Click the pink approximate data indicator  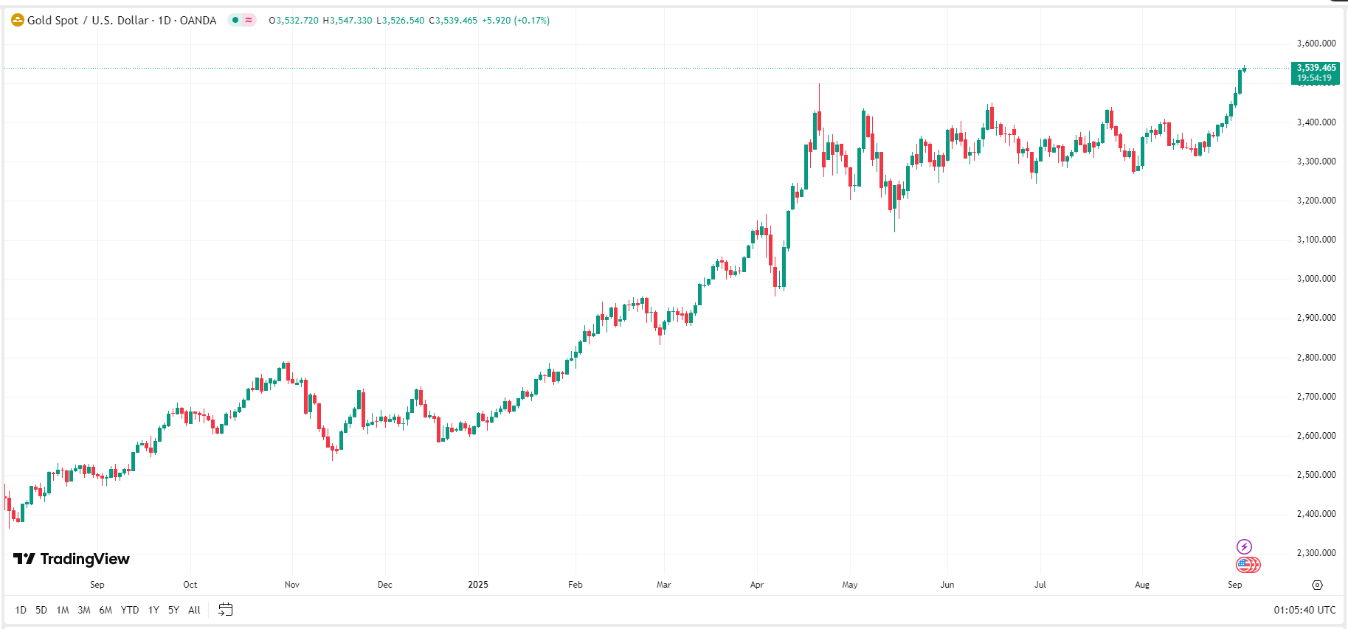[249, 20]
